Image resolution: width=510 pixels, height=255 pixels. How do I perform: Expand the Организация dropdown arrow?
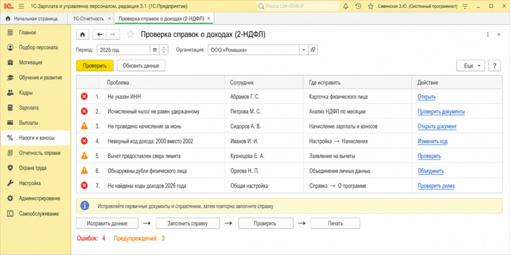303,50
